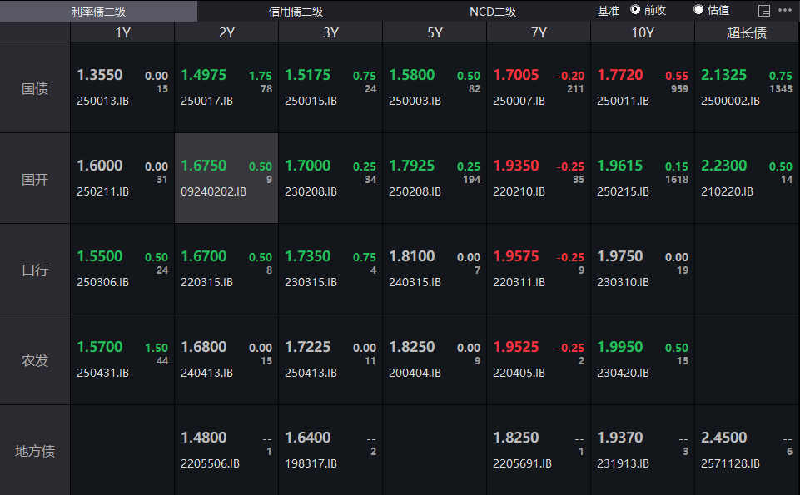This screenshot has width=800, height=495.
Task: Click the 超长债 column header
Action: click(x=746, y=32)
